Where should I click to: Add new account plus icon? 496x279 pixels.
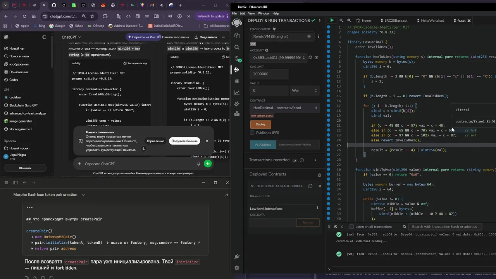pos(267,50)
